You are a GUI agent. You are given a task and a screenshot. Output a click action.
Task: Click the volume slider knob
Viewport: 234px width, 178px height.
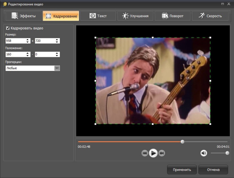tap(227, 153)
